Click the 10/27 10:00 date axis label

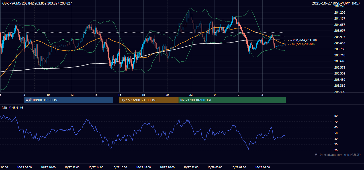(48, 167)
